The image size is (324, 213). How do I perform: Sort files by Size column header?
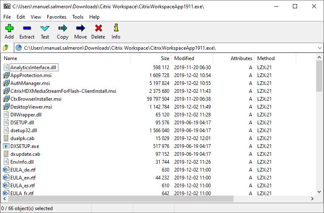[x=151, y=58]
